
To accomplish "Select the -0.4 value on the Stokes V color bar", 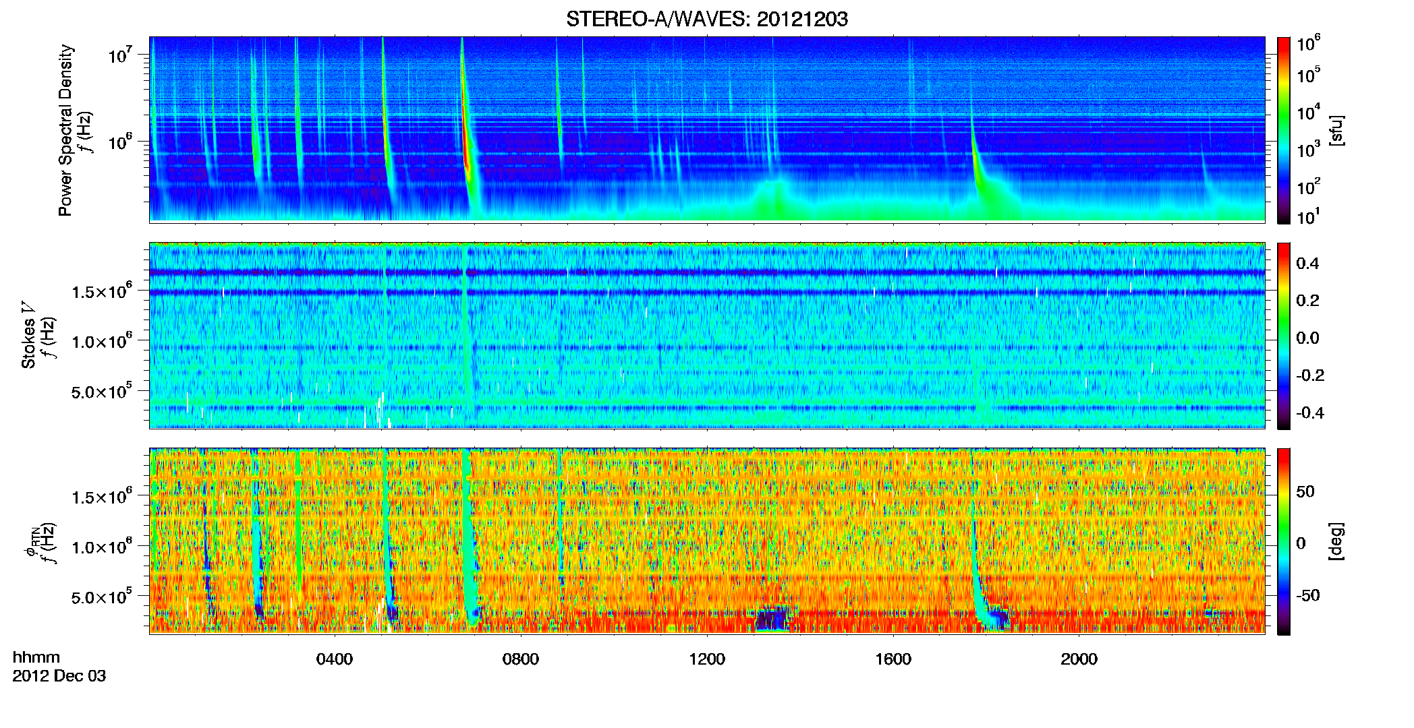I will coord(1310,413).
